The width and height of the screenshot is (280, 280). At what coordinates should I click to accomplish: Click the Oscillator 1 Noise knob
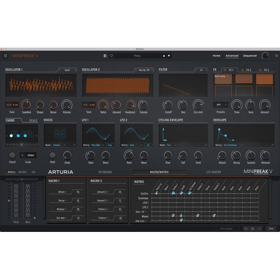(x=53, y=105)
